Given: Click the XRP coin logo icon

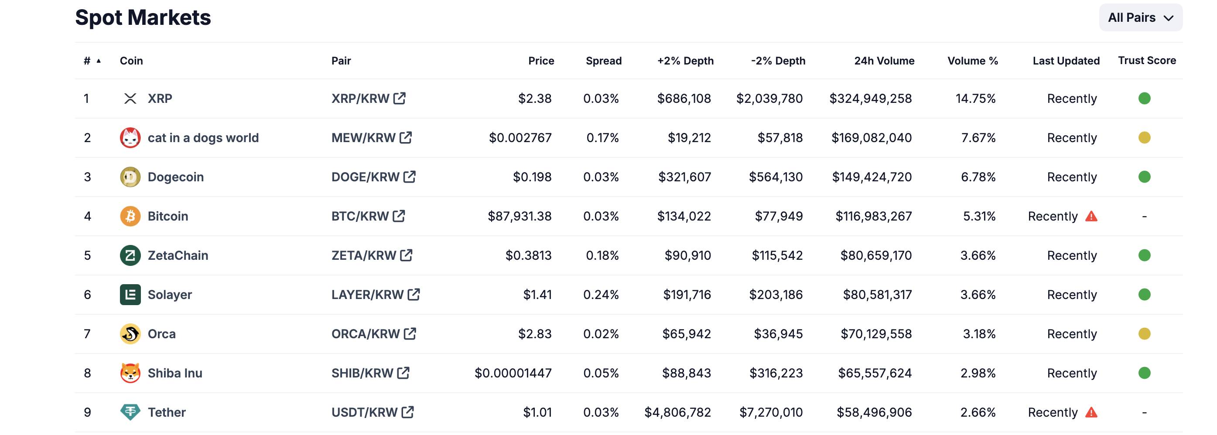Looking at the screenshot, I should coord(130,98).
